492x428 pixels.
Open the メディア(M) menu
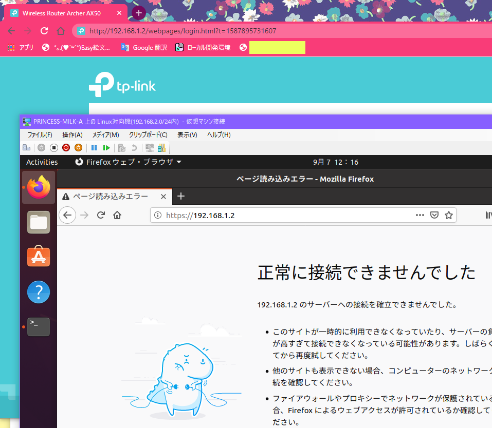point(105,134)
